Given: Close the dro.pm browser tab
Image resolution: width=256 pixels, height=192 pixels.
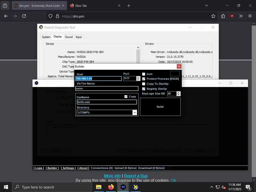Looking at the screenshot, I should point(63,5).
